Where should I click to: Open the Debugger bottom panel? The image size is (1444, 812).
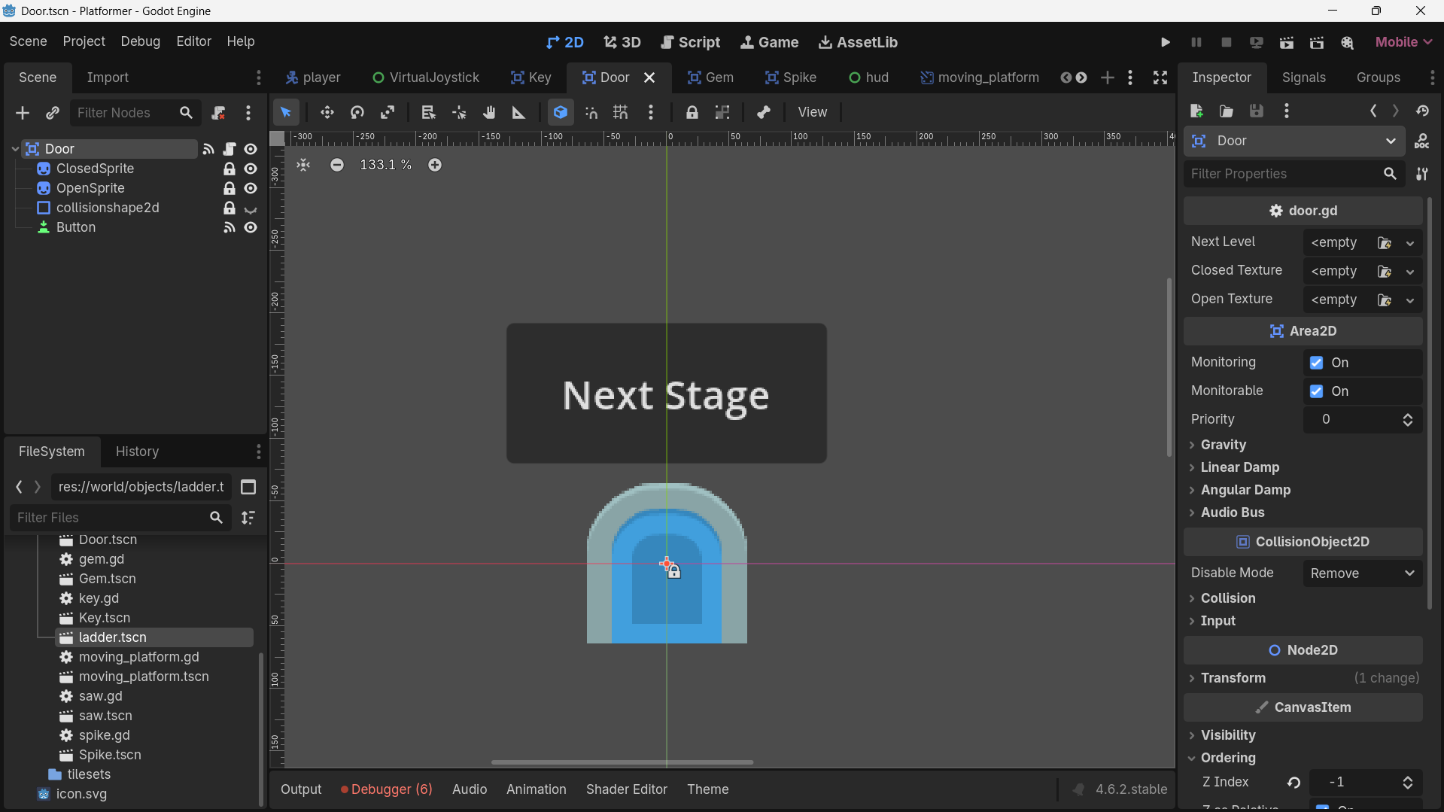(x=386, y=789)
